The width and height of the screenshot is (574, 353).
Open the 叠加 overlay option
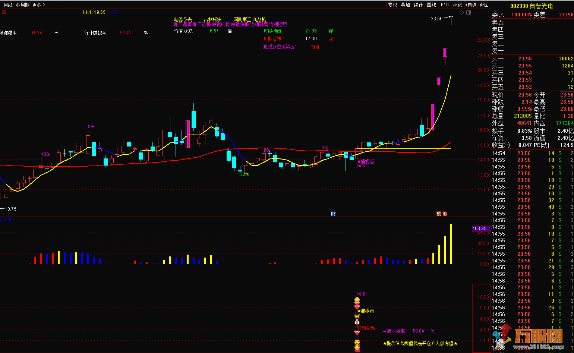(406, 5)
